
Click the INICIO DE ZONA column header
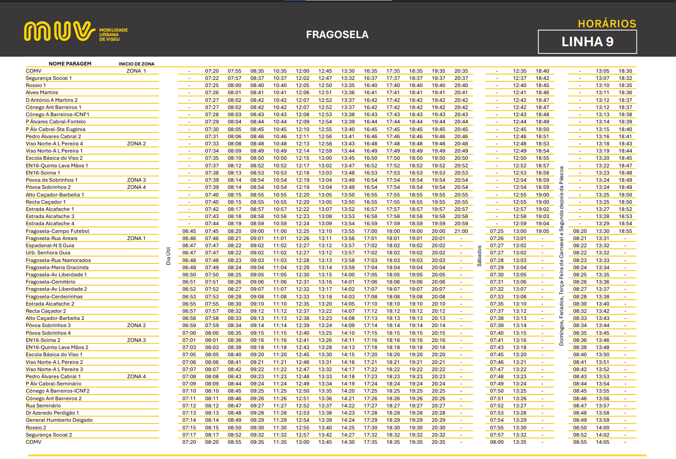(x=136, y=64)
